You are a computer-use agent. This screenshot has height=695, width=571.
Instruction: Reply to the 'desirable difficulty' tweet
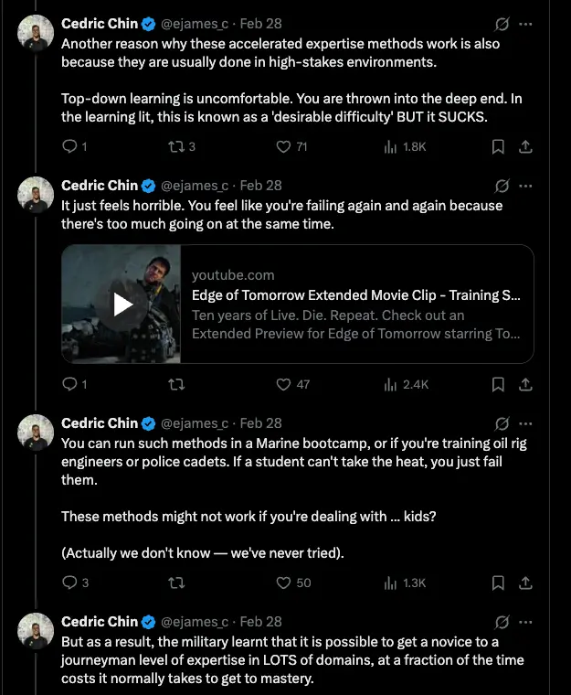click(x=70, y=146)
